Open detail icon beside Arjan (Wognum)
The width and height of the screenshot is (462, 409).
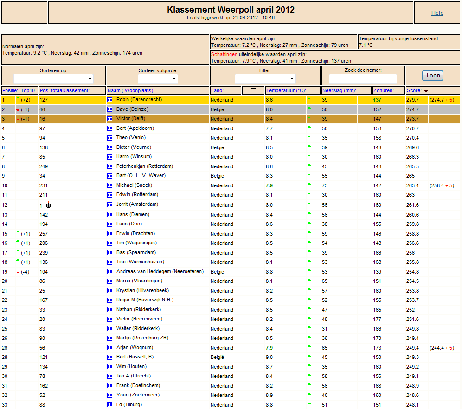coord(109,348)
